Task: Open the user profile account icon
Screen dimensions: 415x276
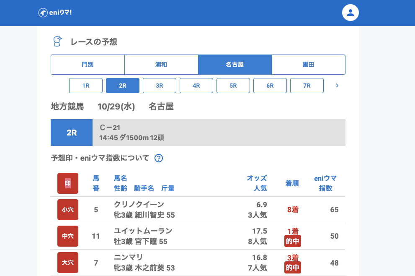Action: click(x=351, y=13)
